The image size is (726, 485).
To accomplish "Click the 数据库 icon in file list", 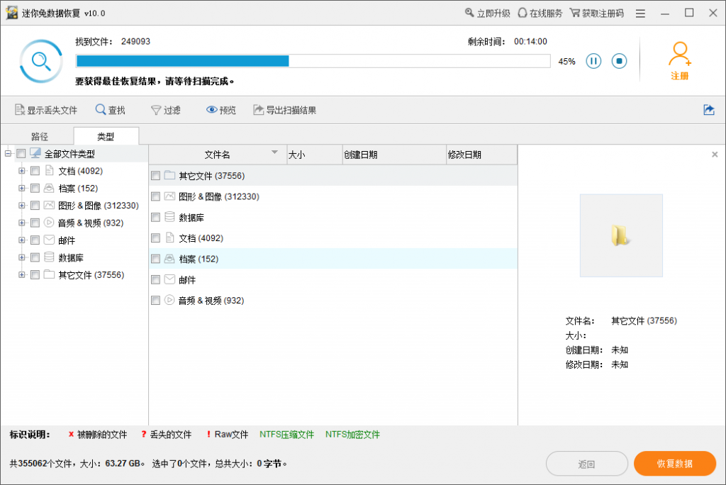I will 169,217.
